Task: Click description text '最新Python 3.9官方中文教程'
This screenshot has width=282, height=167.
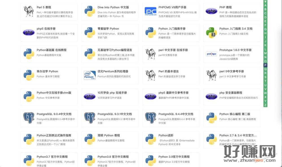Action: pos(174,162)
